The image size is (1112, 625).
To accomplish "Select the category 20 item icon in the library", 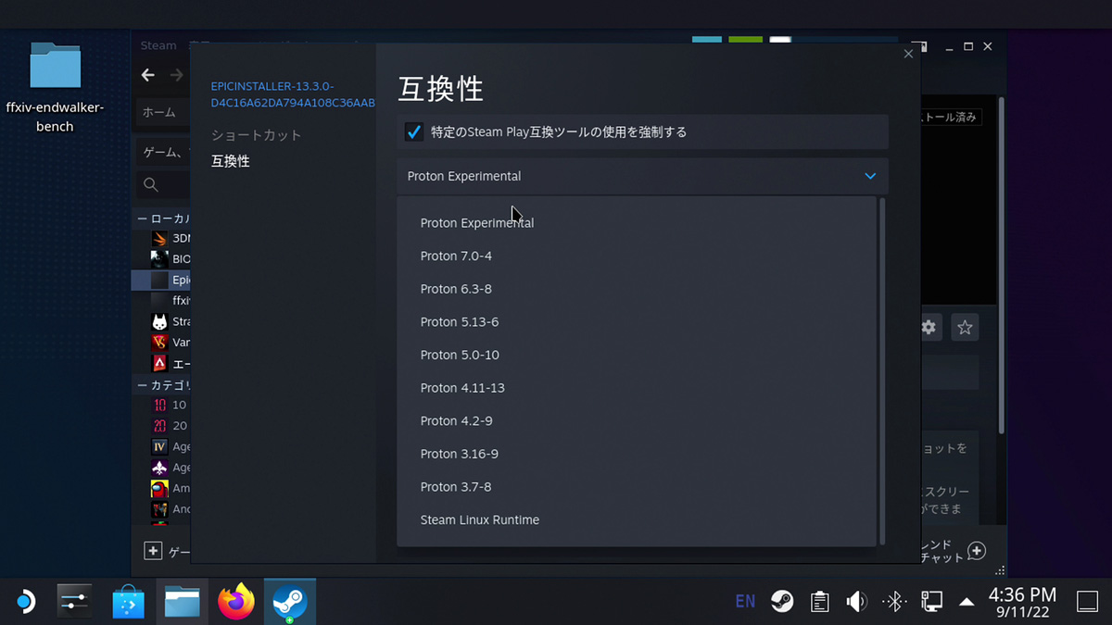I will click(x=159, y=426).
